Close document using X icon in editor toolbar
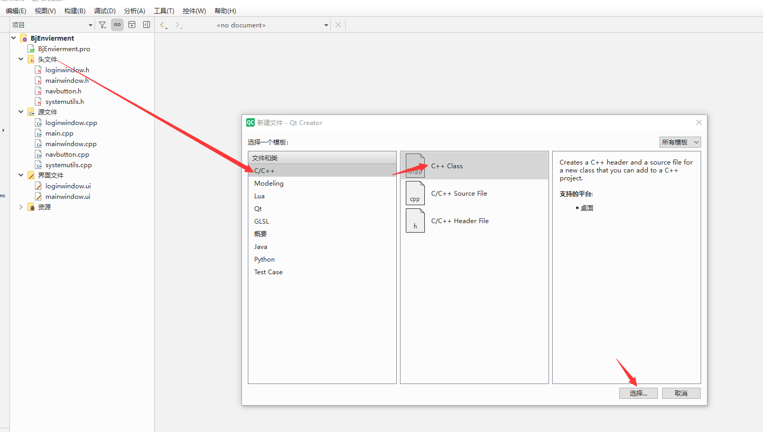The width and height of the screenshot is (763, 432). [x=338, y=25]
